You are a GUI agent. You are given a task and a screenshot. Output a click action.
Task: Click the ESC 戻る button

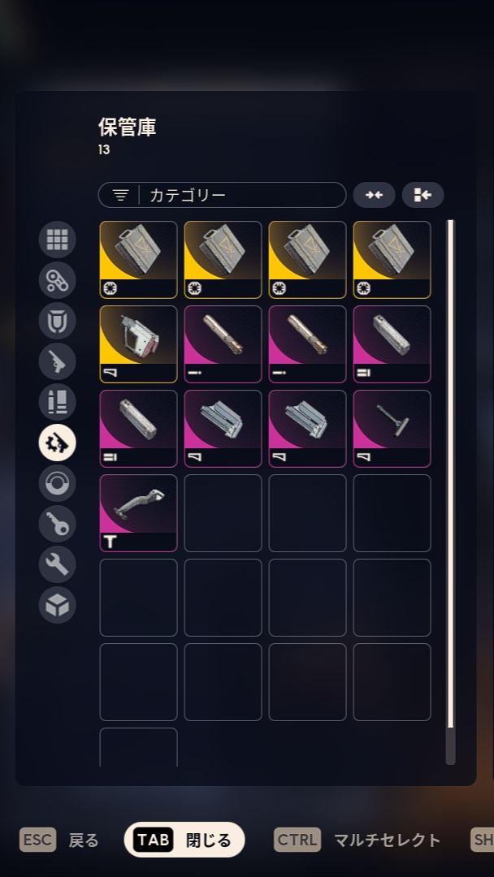[x=58, y=840]
